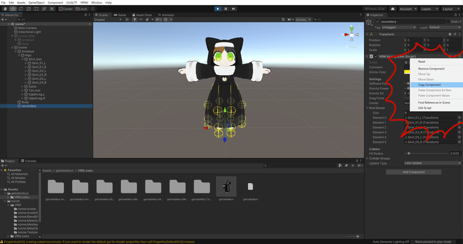Open the Account dropdown

coord(408,9)
